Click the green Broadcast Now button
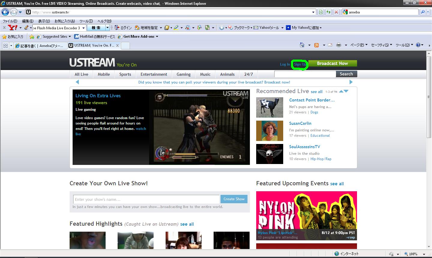This screenshot has height=258, width=432. (332, 63)
